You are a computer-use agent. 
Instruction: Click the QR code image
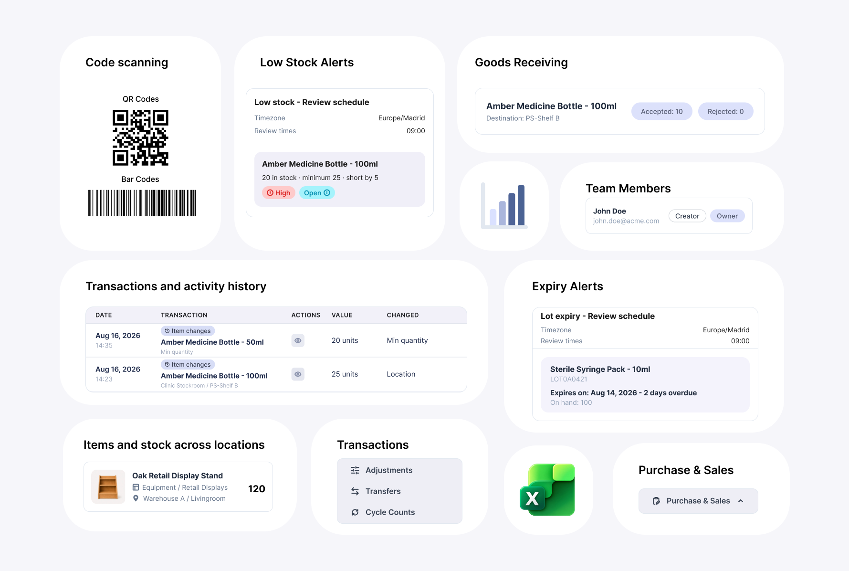[140, 137]
